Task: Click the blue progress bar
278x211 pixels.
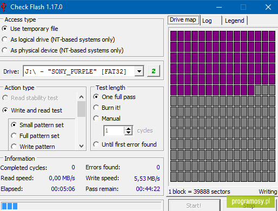Action: click(82, 206)
